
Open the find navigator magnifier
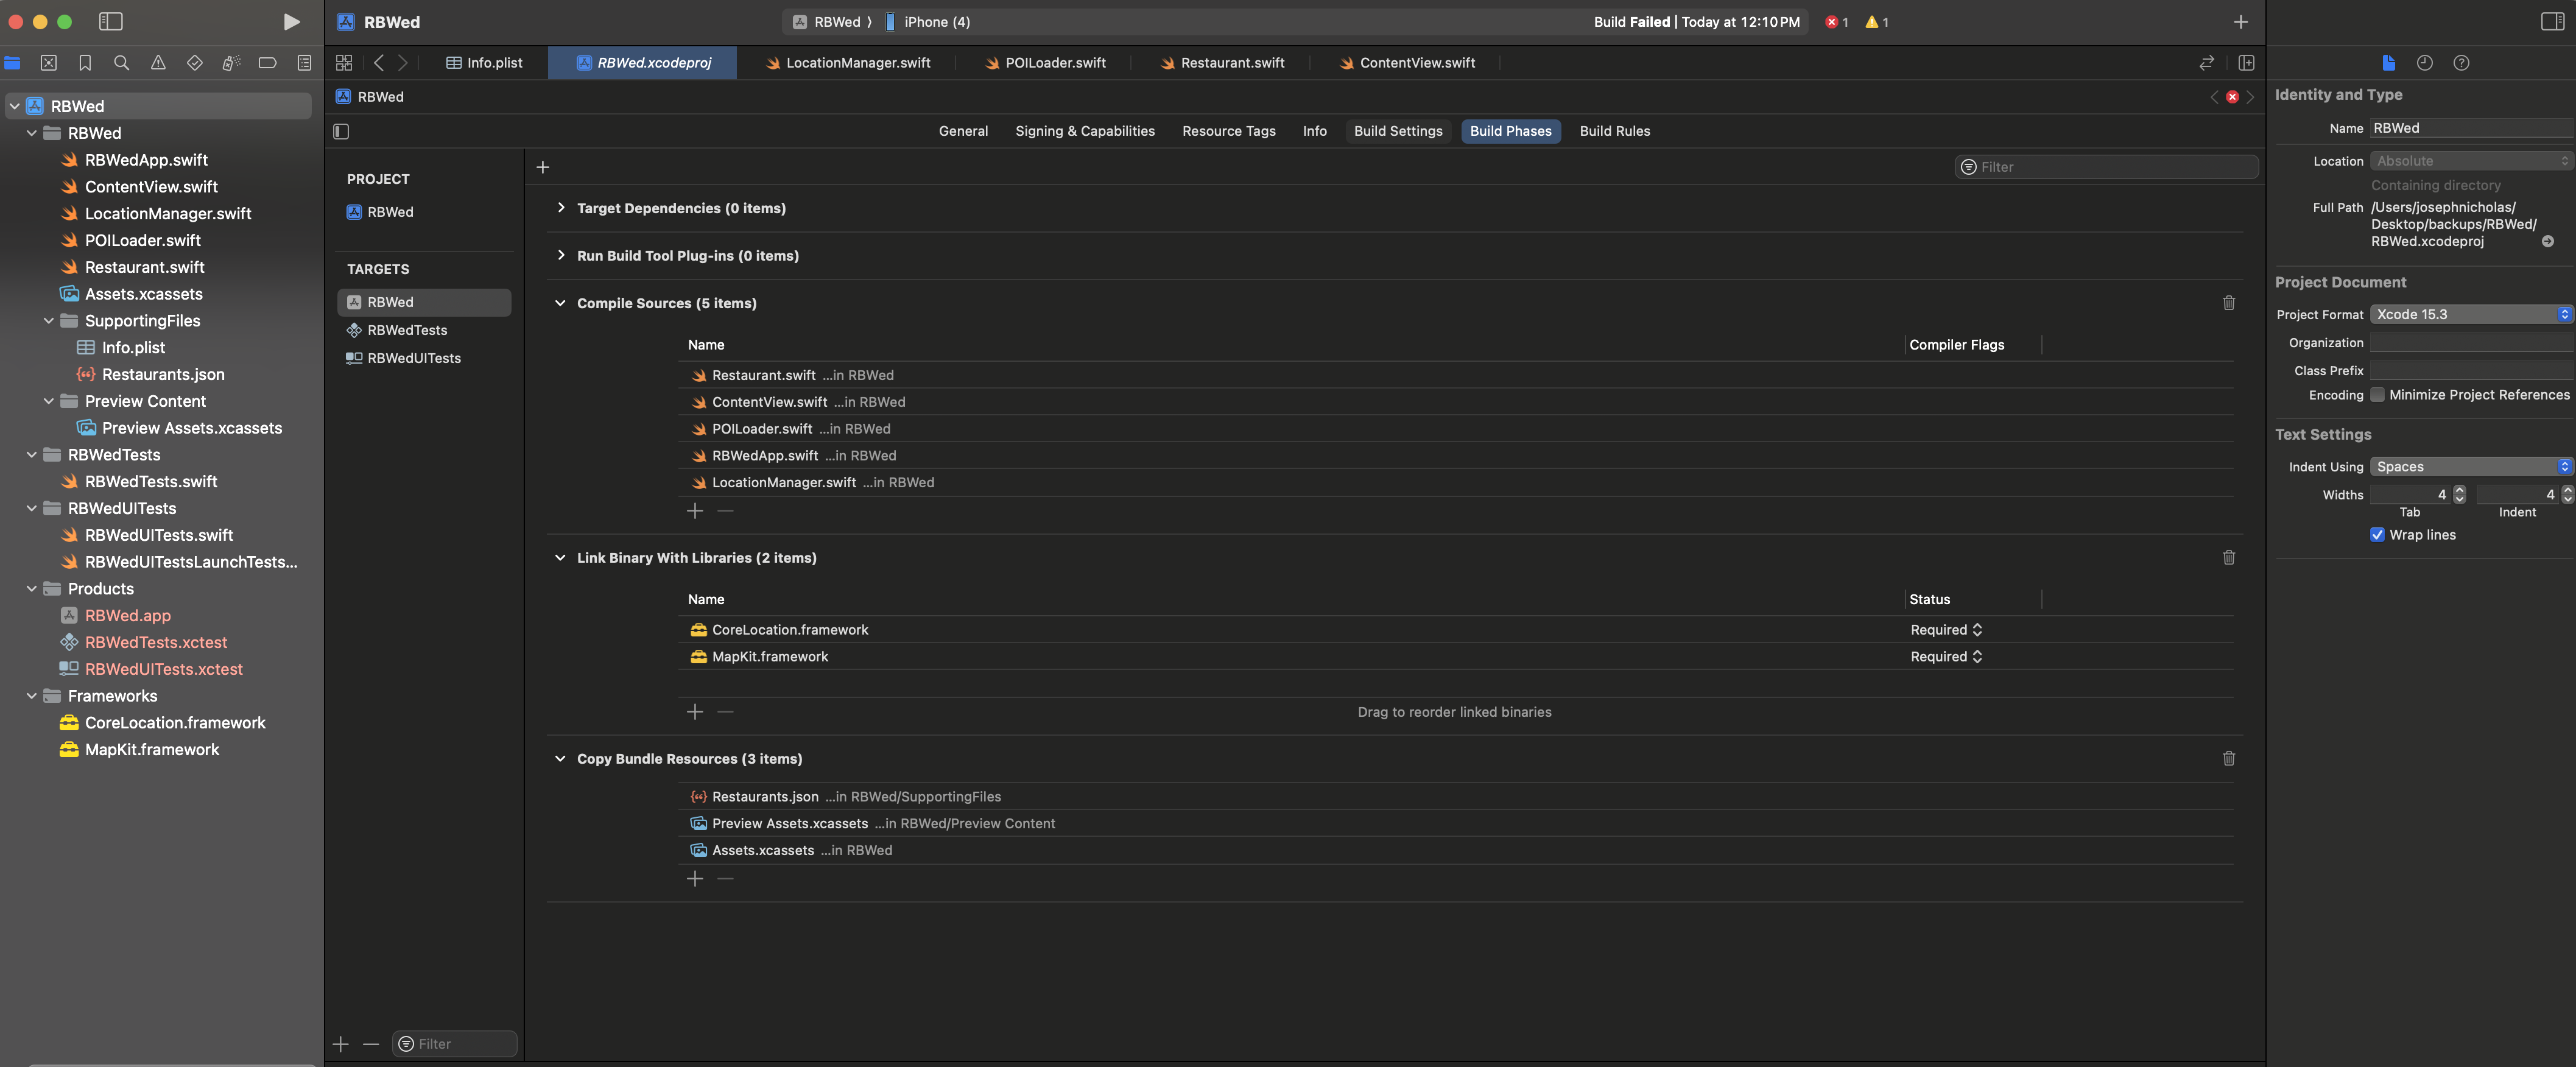tap(122, 63)
